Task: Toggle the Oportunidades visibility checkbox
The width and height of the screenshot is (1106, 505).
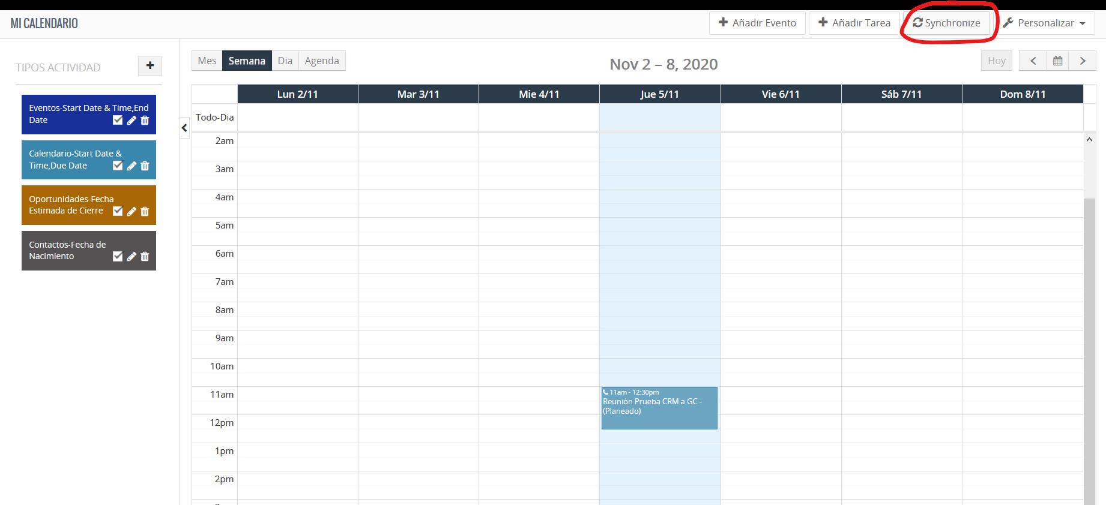Action: 118,211
